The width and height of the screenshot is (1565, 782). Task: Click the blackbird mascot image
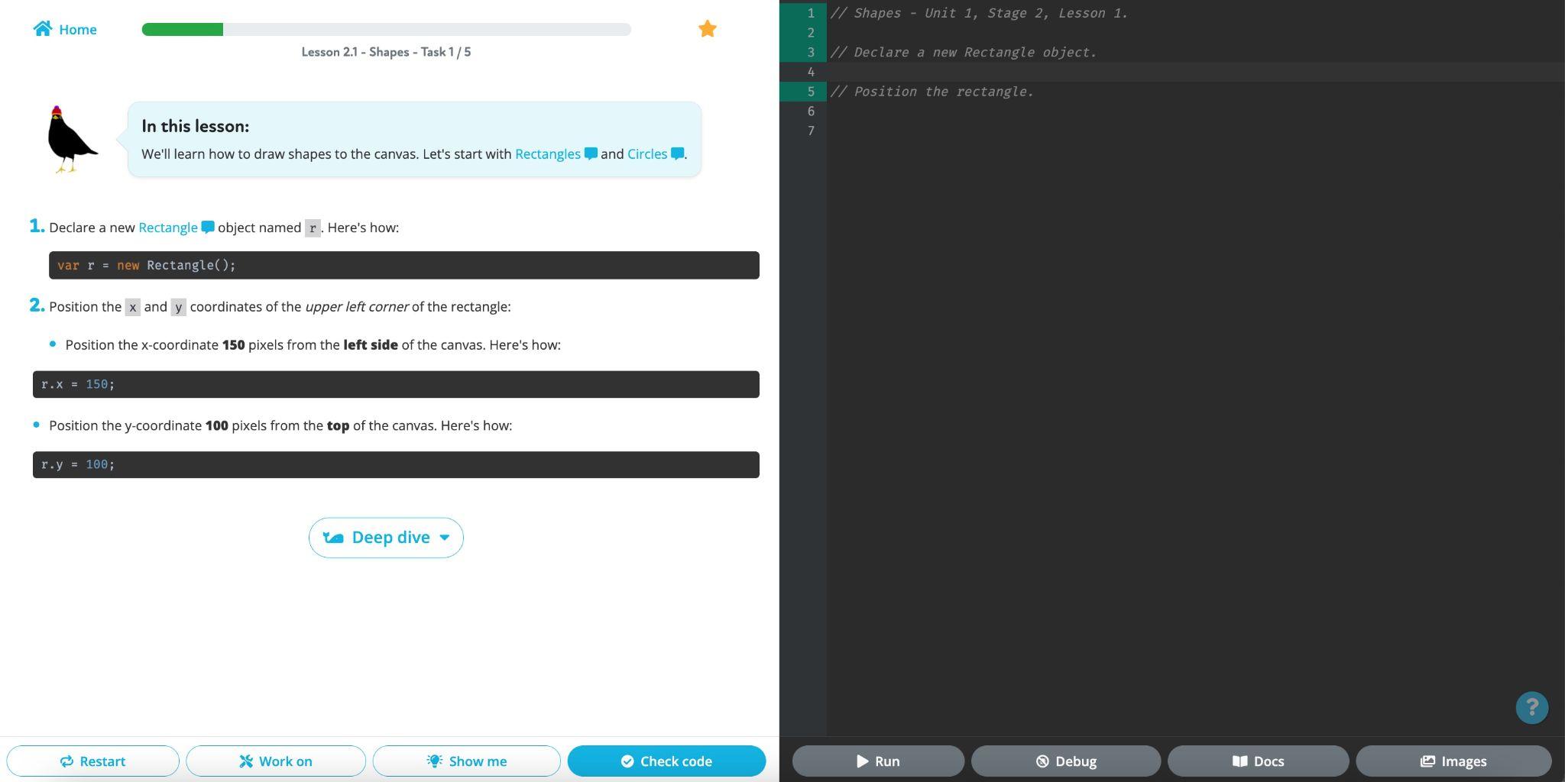(71, 140)
